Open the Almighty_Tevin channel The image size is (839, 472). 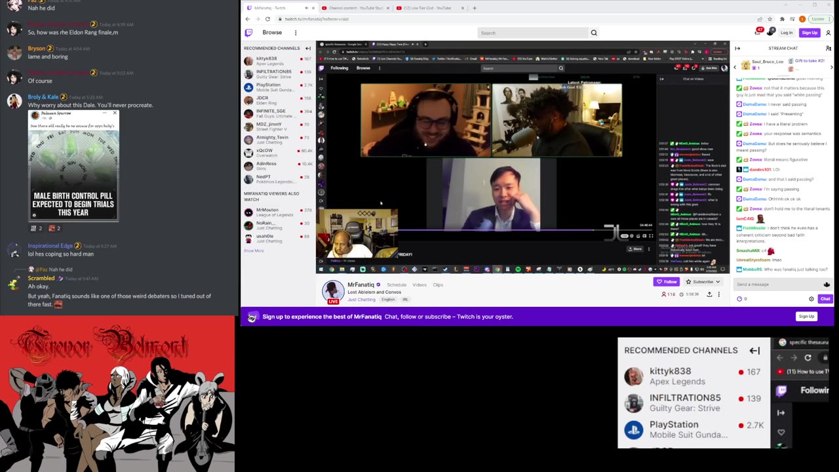click(277, 140)
